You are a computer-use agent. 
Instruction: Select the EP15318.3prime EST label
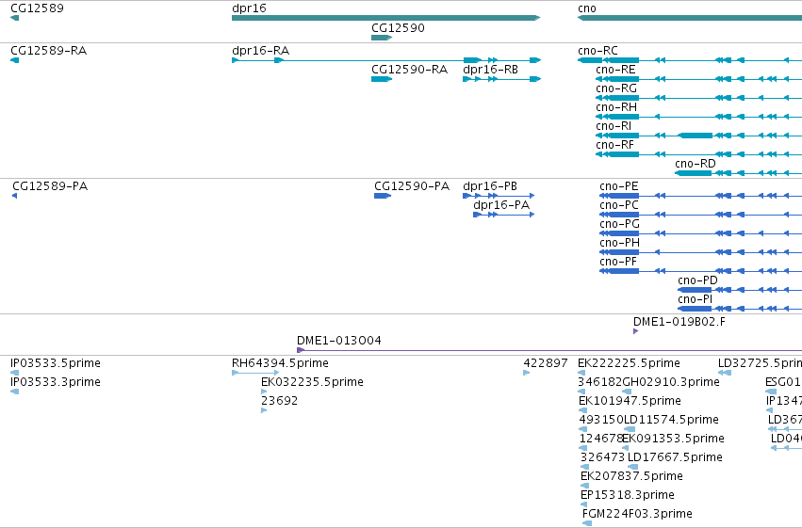[x=628, y=495]
